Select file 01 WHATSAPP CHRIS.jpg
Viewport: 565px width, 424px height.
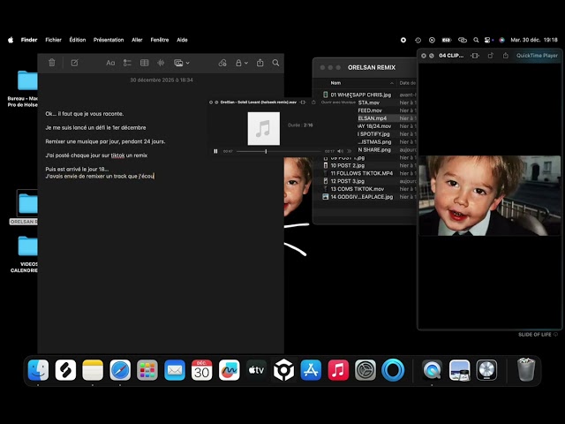click(x=361, y=95)
